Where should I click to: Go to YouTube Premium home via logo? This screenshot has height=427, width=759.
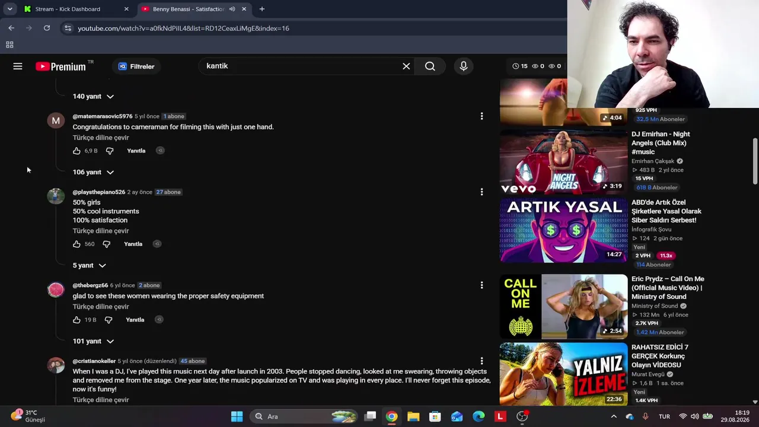click(x=60, y=66)
